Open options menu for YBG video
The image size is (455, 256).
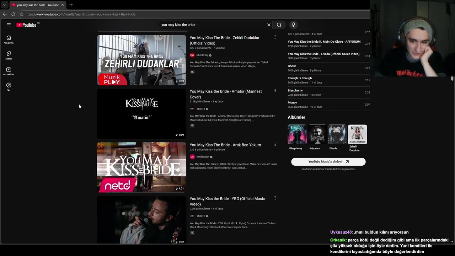tap(275, 198)
